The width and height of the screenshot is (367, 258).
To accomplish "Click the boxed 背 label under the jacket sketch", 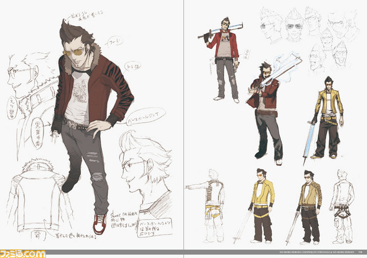I will [38, 235].
